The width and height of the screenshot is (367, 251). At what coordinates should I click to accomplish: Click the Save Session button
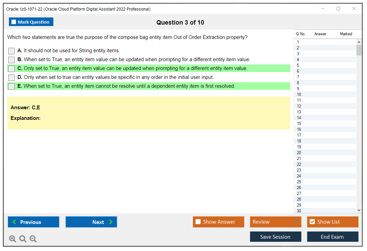(x=276, y=237)
